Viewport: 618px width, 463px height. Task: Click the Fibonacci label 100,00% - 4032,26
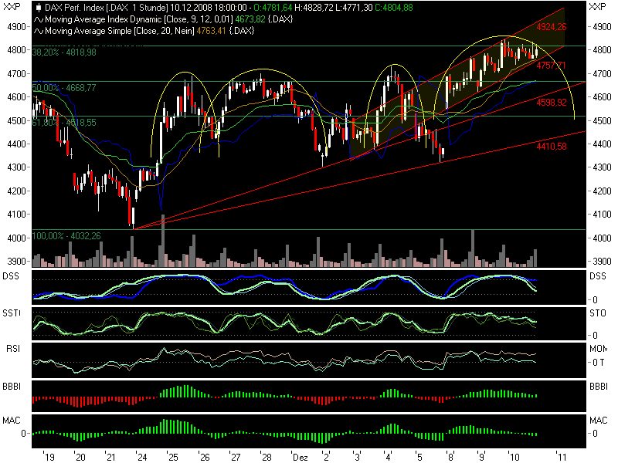66,236
